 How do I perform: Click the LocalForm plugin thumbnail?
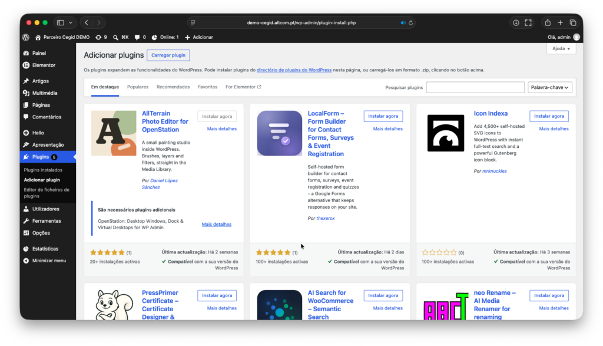[x=280, y=133]
